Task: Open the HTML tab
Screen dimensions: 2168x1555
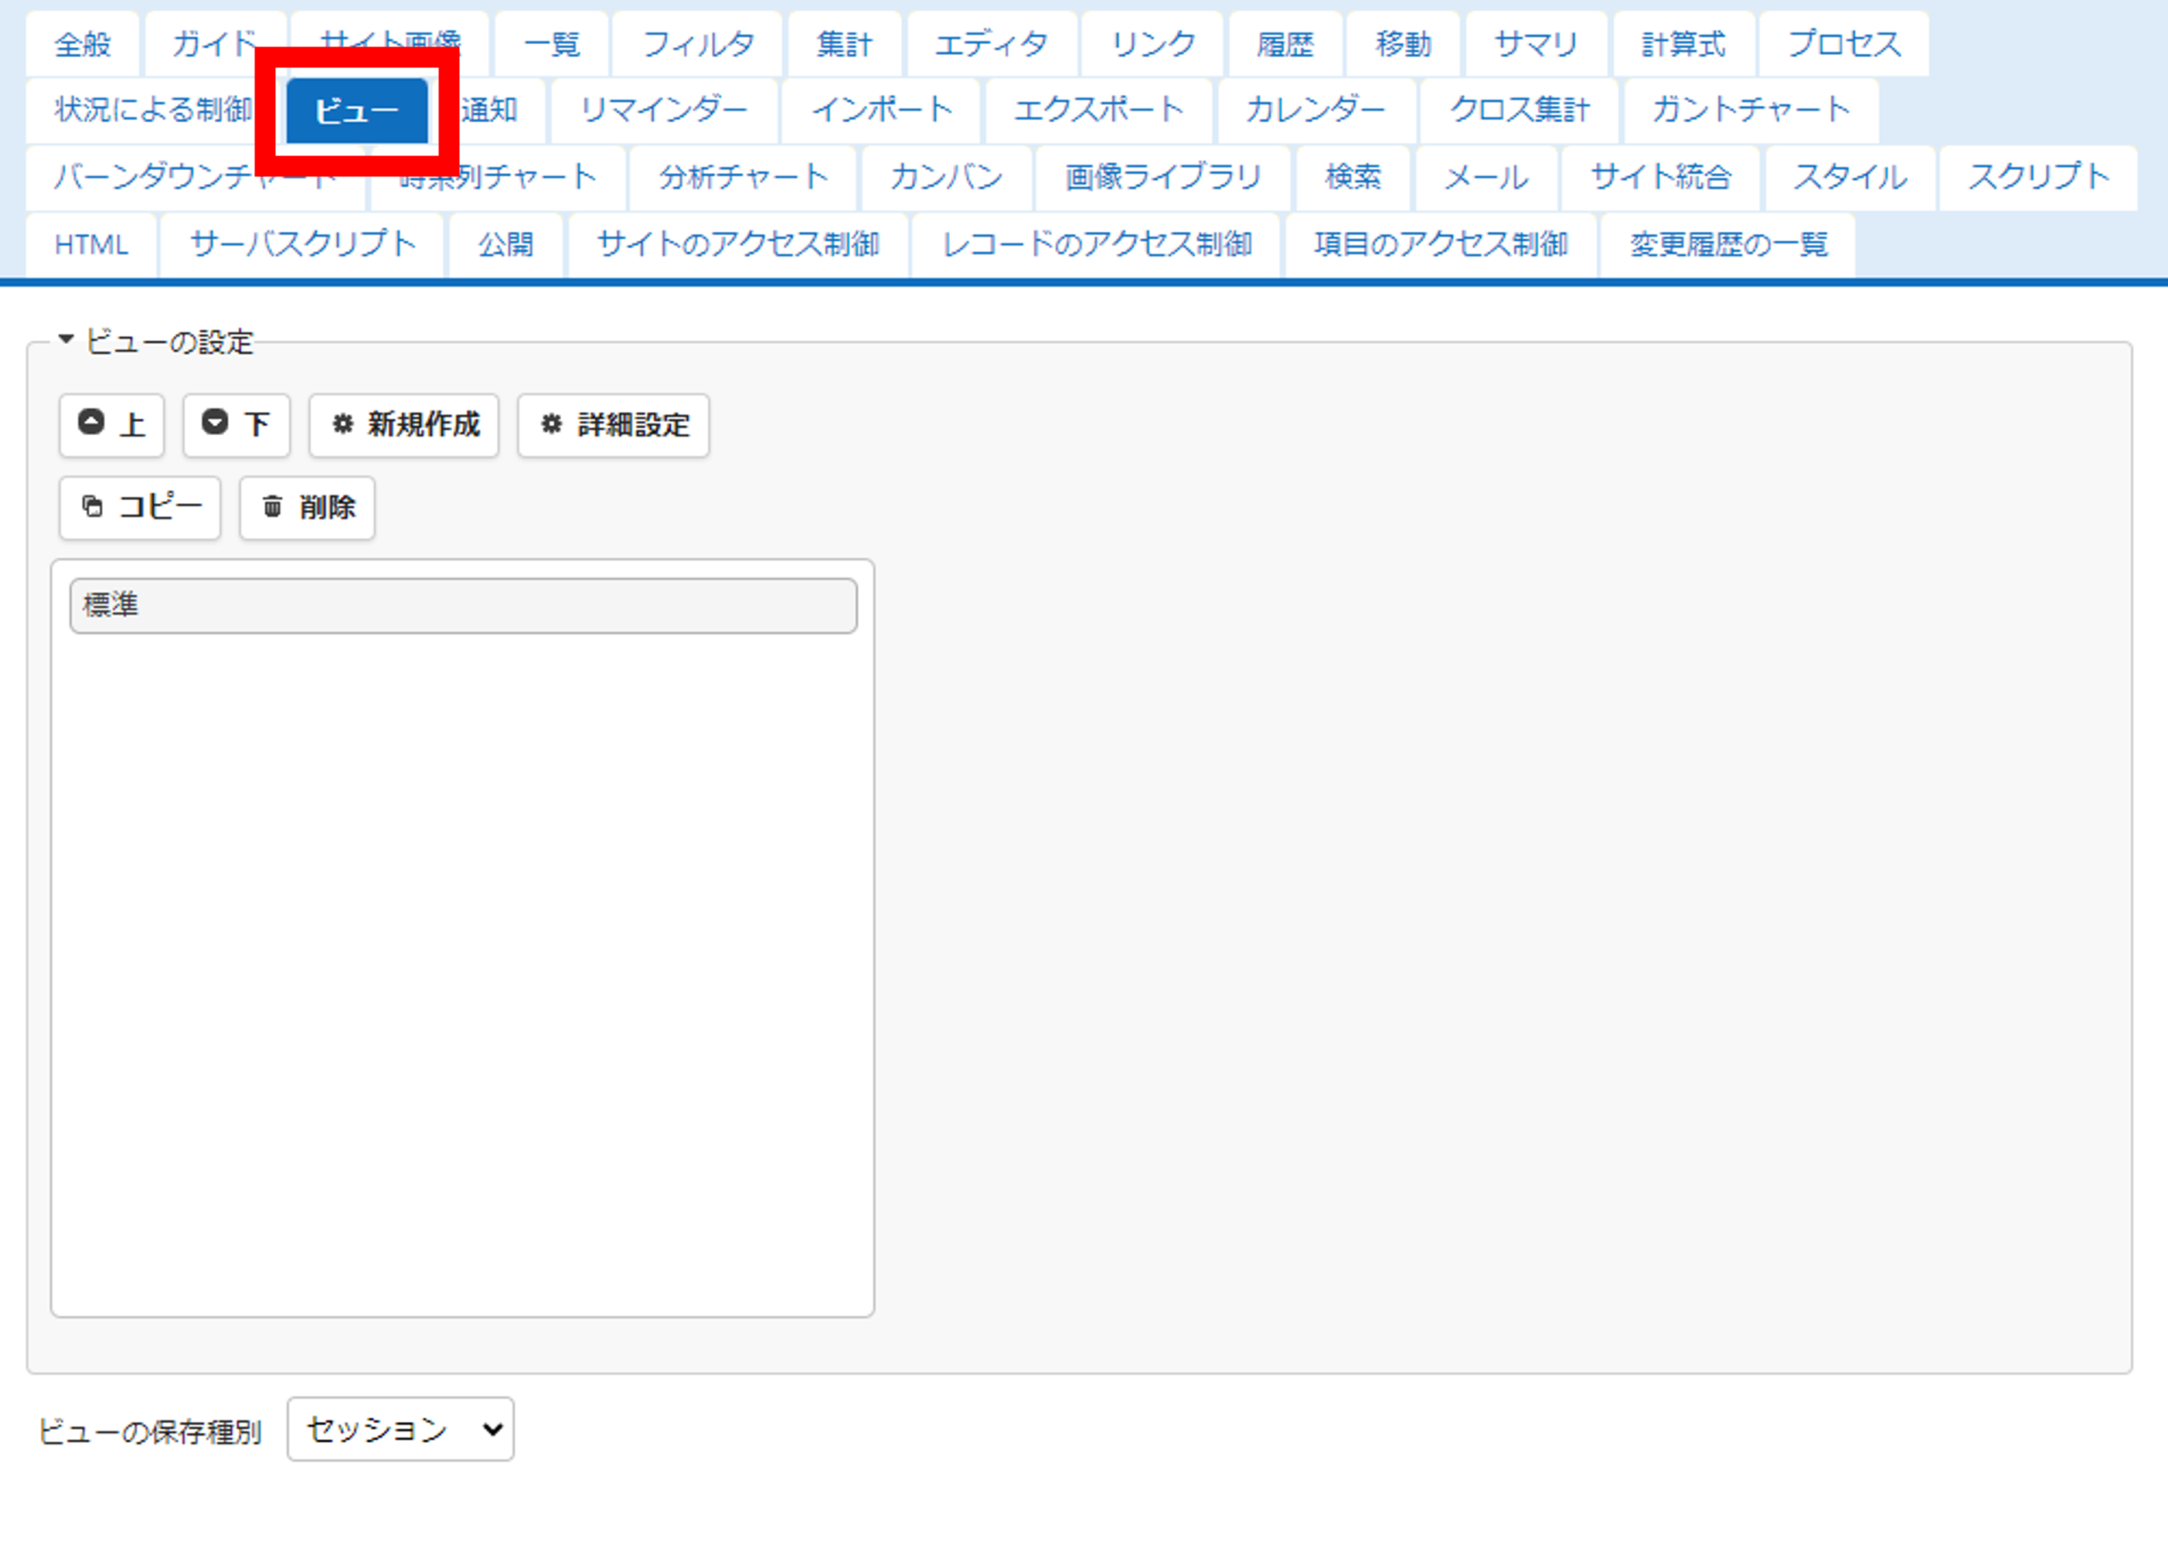Action: 92,246
